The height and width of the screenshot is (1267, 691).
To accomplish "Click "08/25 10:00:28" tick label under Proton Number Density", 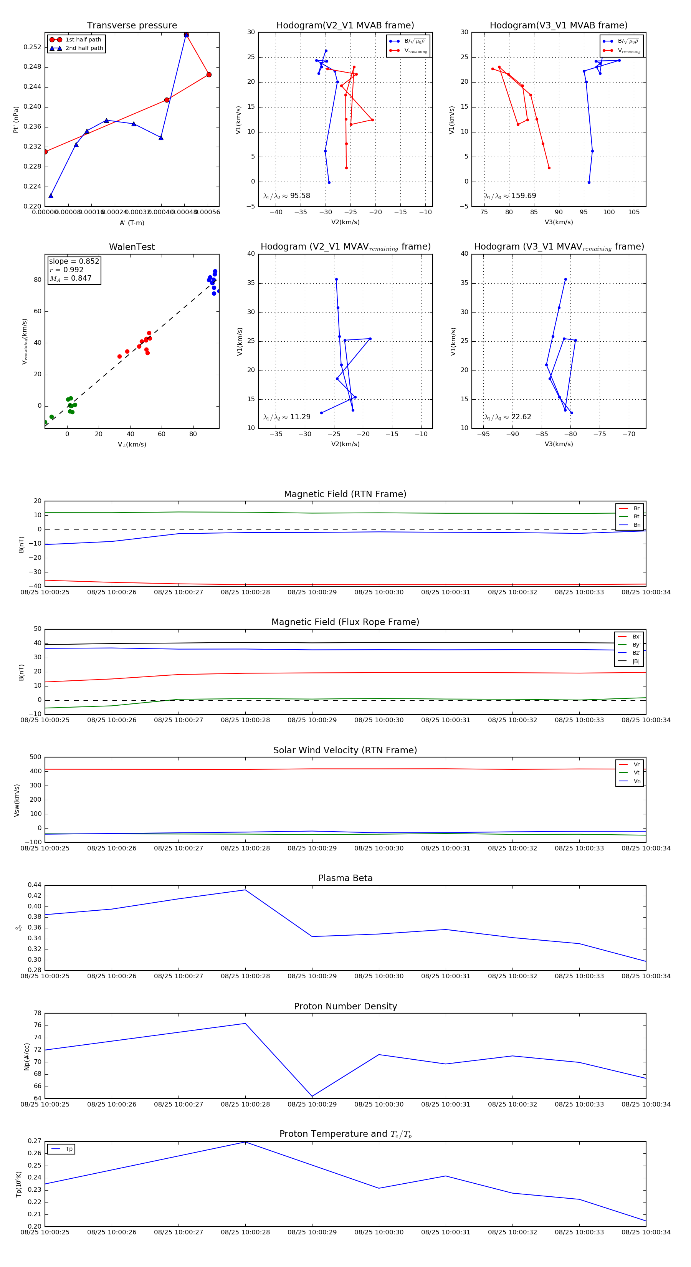I will pyautogui.click(x=245, y=1104).
